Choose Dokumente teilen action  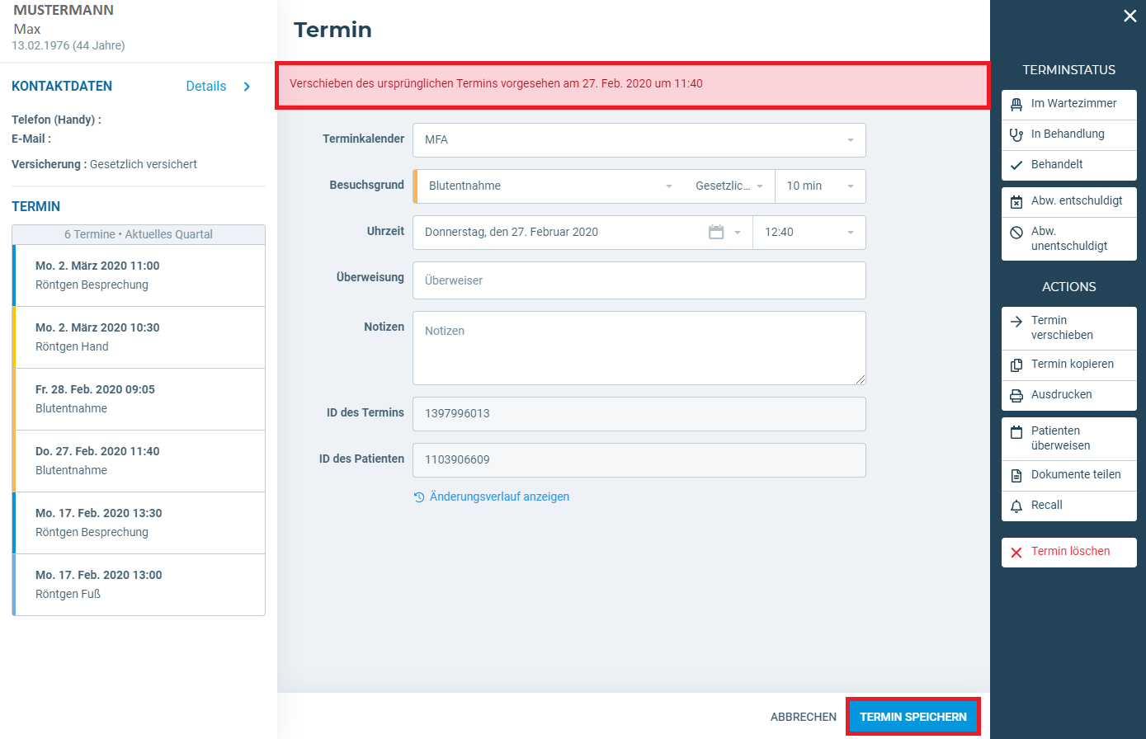(1068, 476)
